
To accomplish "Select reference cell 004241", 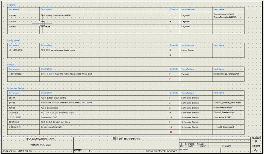I will pos(12,15).
